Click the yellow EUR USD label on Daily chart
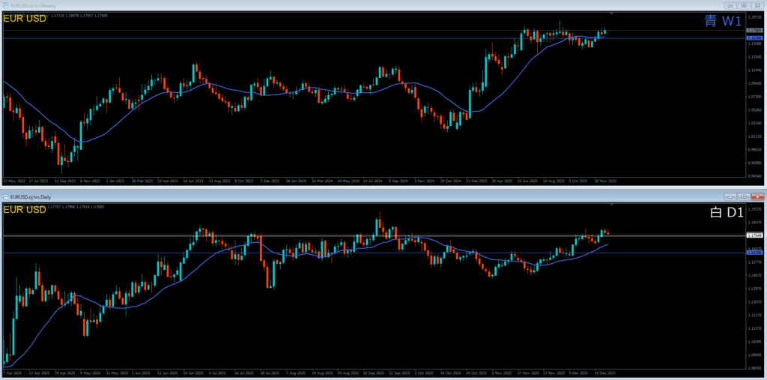The height and width of the screenshot is (380, 767). click(25, 209)
